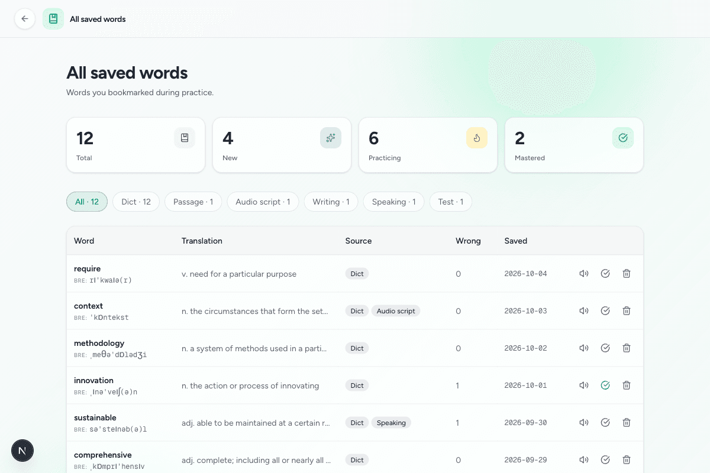
Task: Open the Next.js dev tools N badge
Action: click(22, 451)
